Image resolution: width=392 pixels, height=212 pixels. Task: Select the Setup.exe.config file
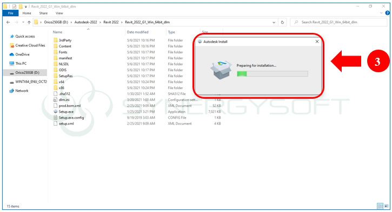(x=69, y=118)
